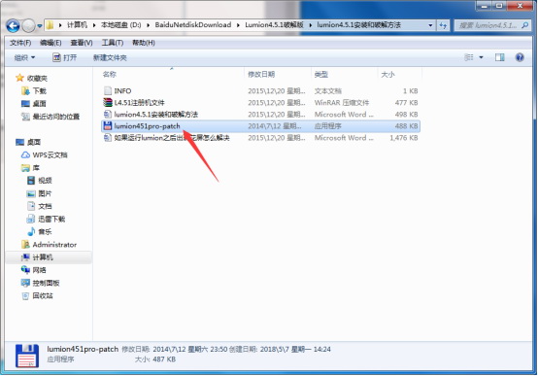Click 1,476 KB size cell
The height and width of the screenshot is (376, 538).
coord(404,138)
